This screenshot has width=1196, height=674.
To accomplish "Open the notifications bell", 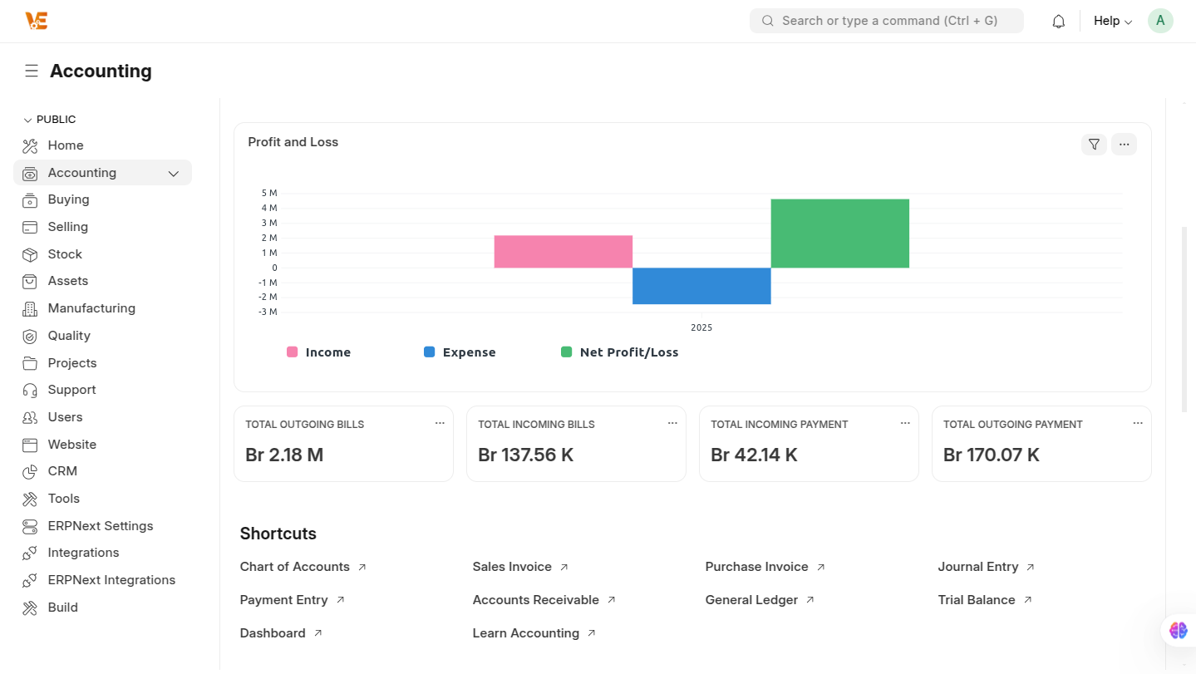I will point(1058,22).
